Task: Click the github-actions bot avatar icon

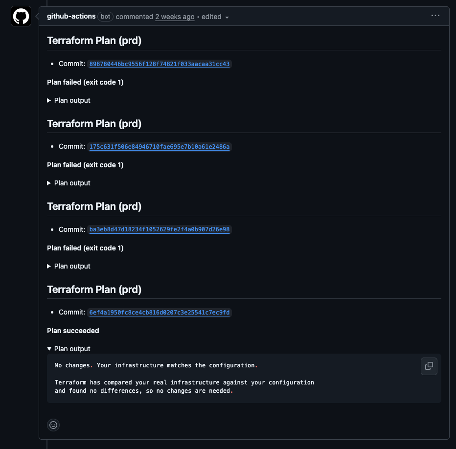Action: 21,17
